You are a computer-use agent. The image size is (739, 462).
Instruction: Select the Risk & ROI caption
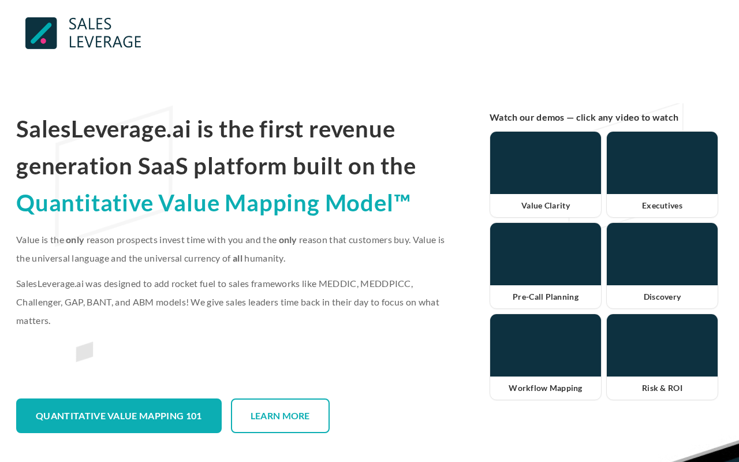[x=662, y=388]
